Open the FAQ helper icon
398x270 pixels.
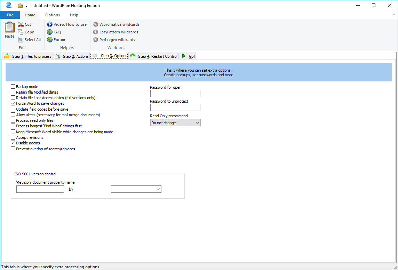(x=50, y=32)
